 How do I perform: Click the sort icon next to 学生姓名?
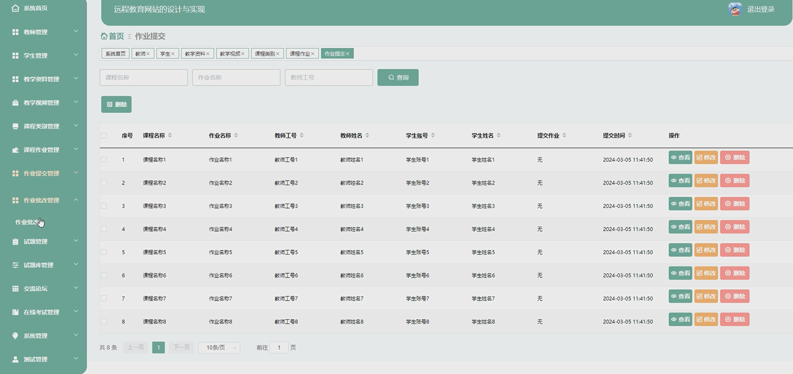coord(499,135)
